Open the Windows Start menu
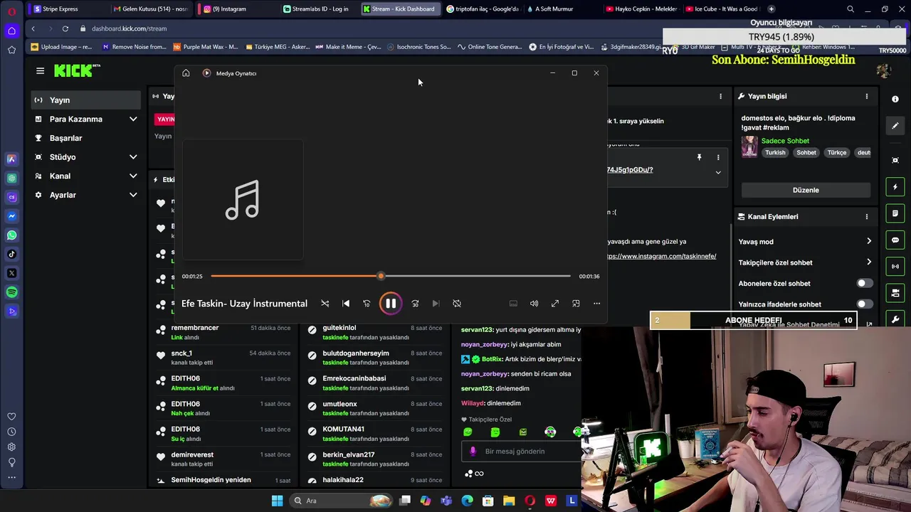The width and height of the screenshot is (911, 512). [x=277, y=501]
